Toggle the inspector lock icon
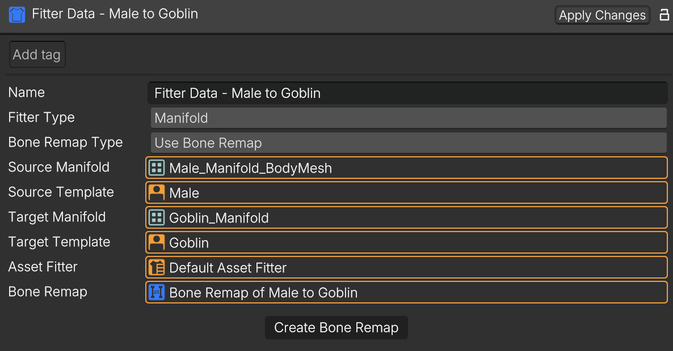Image resolution: width=673 pixels, height=351 pixels. pyautogui.click(x=664, y=15)
